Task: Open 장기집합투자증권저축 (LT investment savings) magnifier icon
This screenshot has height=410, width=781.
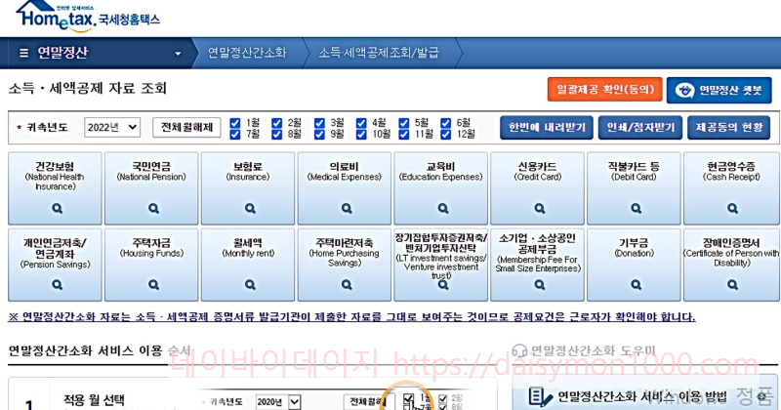Action: [x=443, y=284]
